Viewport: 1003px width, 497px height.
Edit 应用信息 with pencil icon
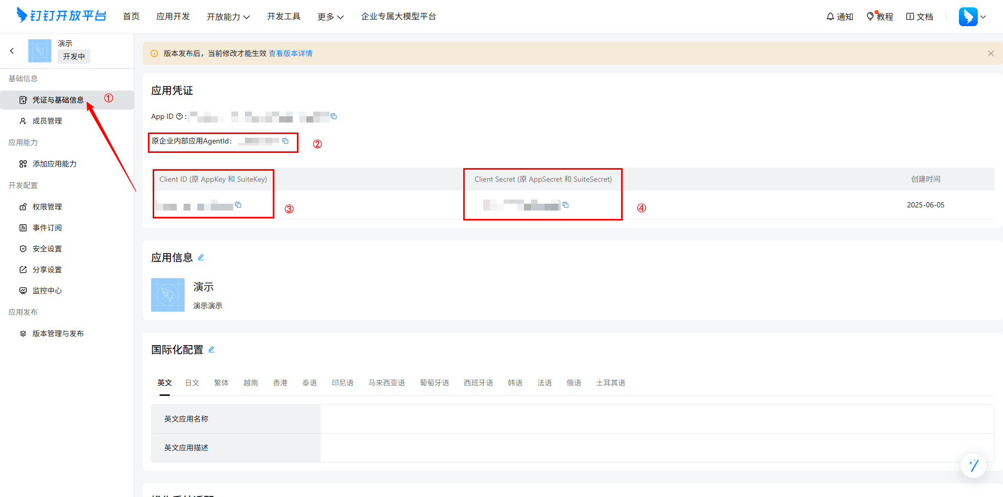(x=201, y=257)
